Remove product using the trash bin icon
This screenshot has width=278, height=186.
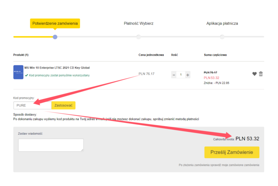click(x=261, y=74)
